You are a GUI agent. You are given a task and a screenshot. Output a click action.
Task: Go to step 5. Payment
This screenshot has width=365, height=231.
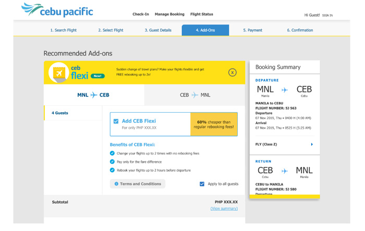coord(252,30)
